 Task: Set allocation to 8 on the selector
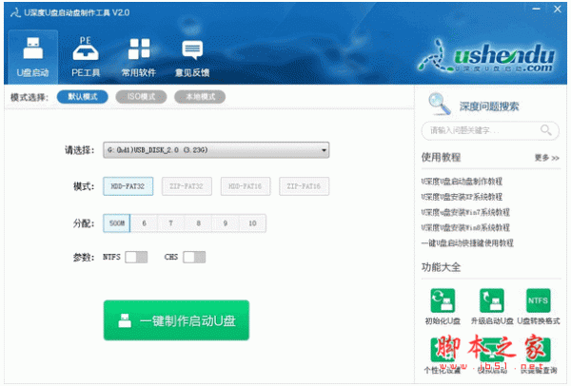(x=198, y=223)
